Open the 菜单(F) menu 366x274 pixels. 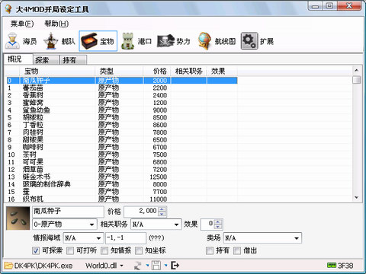click(x=22, y=24)
